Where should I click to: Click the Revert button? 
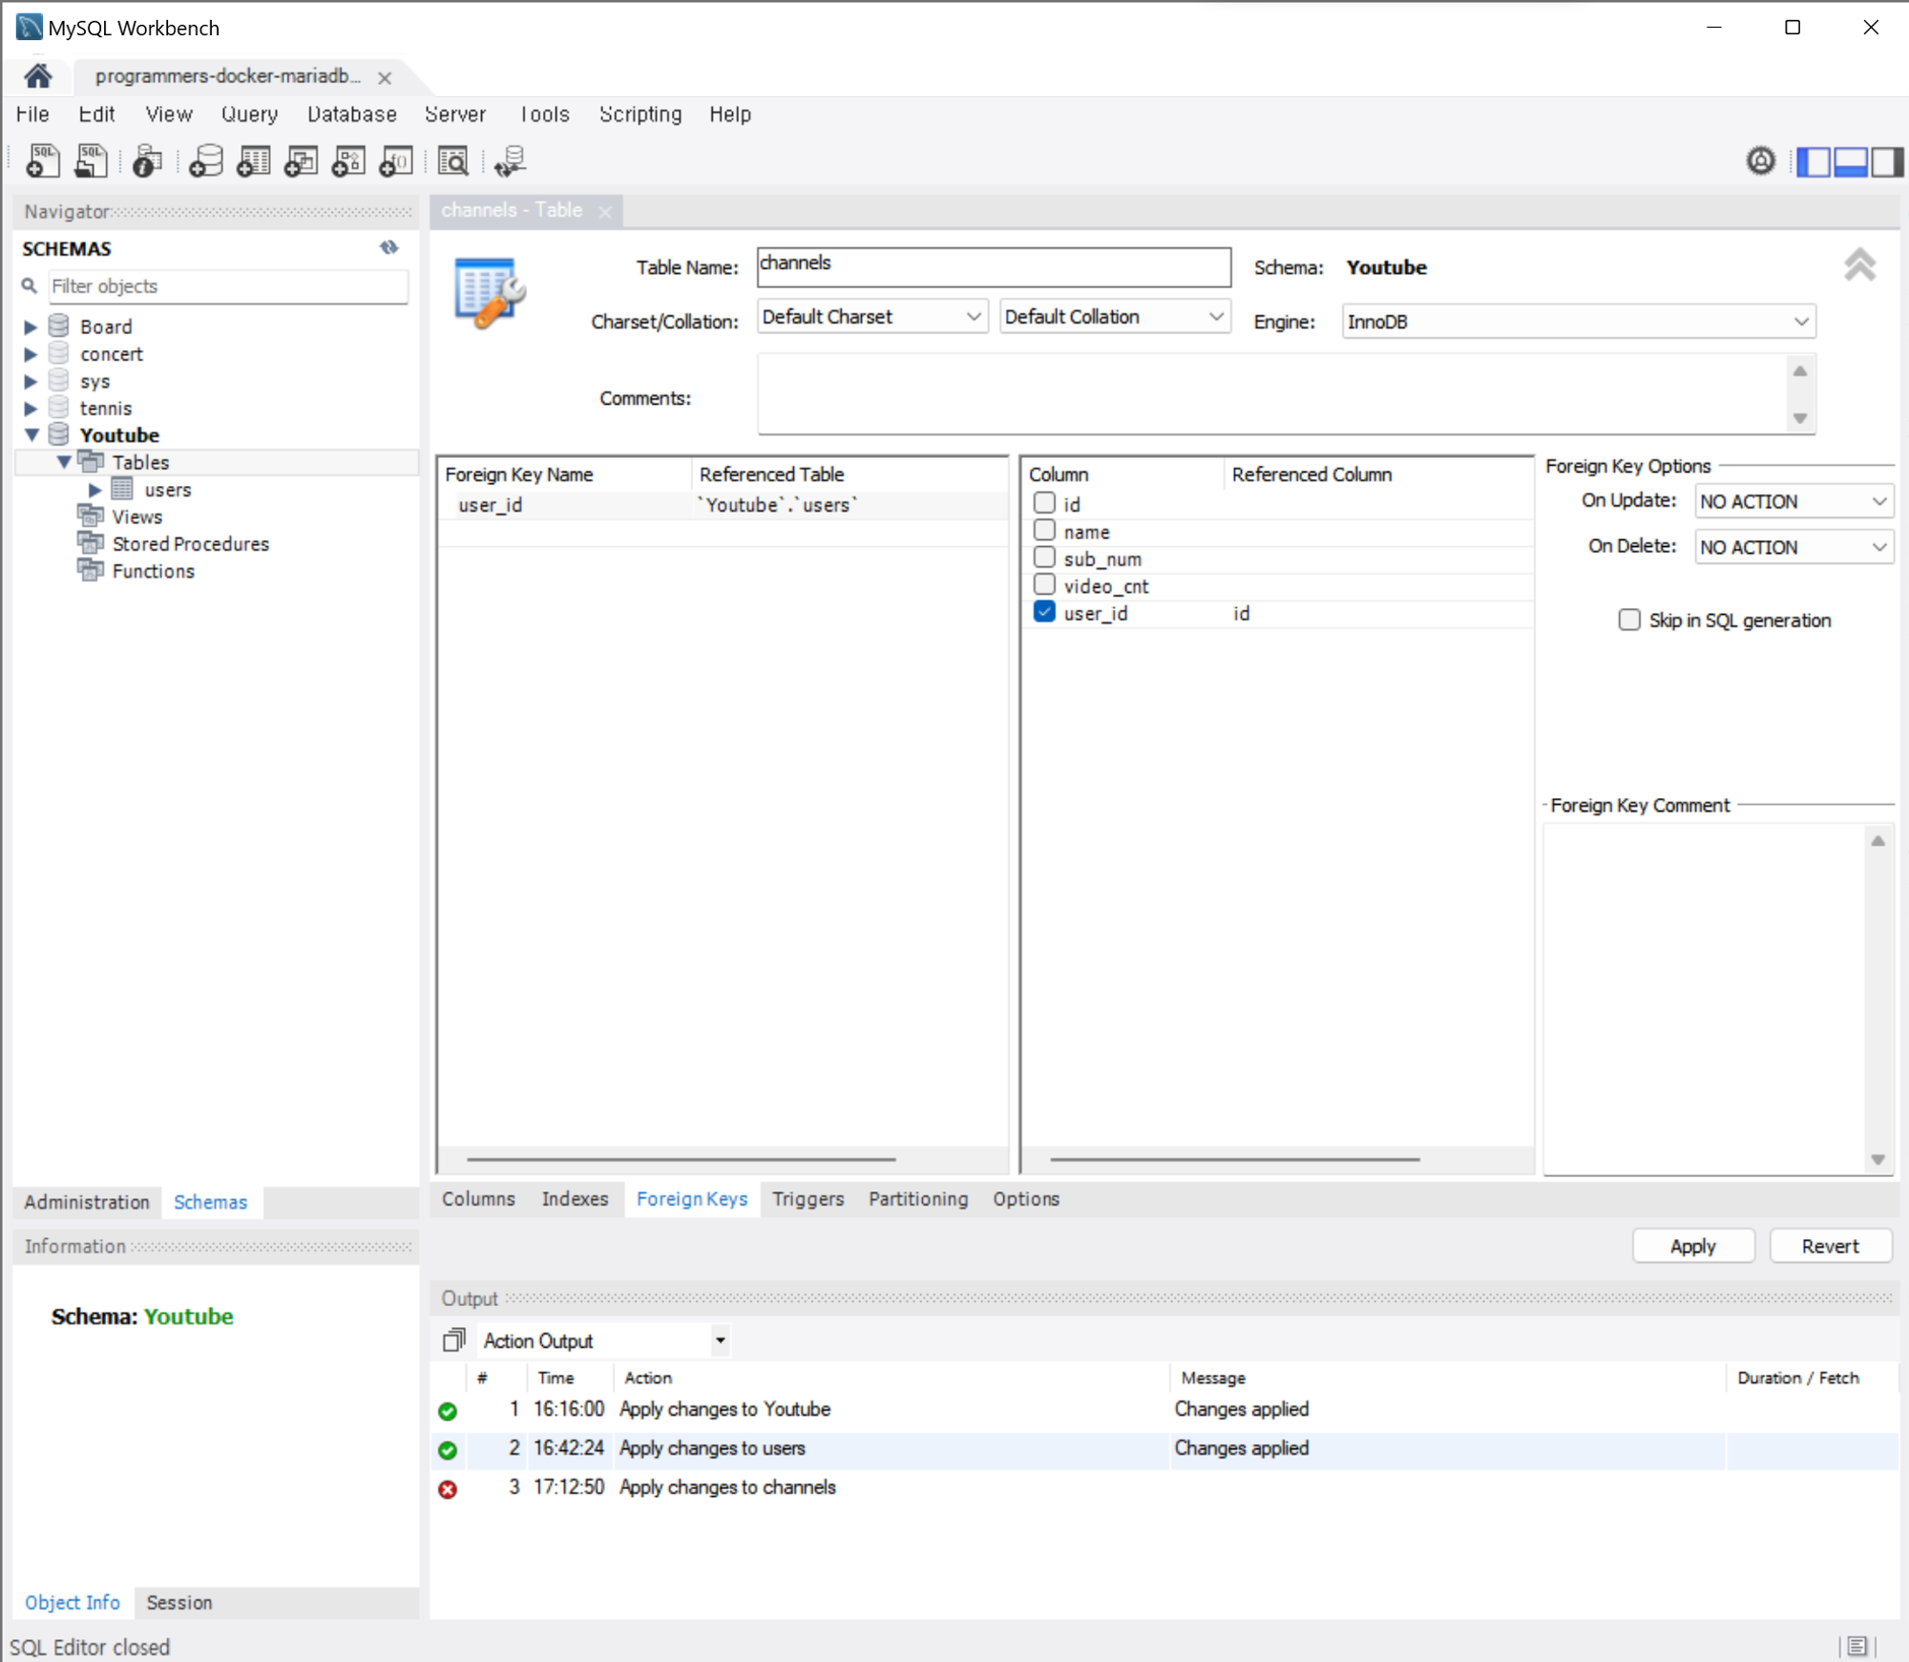pos(1830,1247)
